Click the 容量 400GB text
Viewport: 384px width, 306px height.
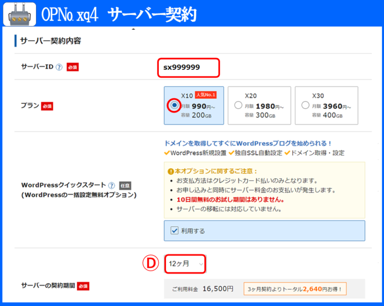click(327, 115)
